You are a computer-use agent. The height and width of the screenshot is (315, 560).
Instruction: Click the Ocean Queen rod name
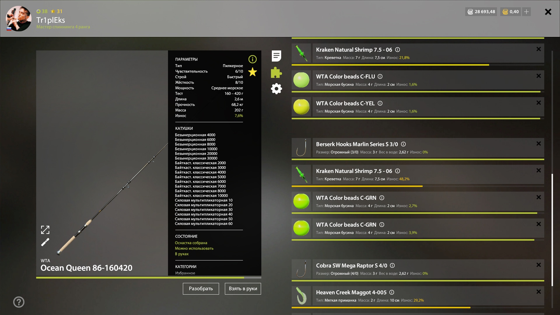point(86,268)
